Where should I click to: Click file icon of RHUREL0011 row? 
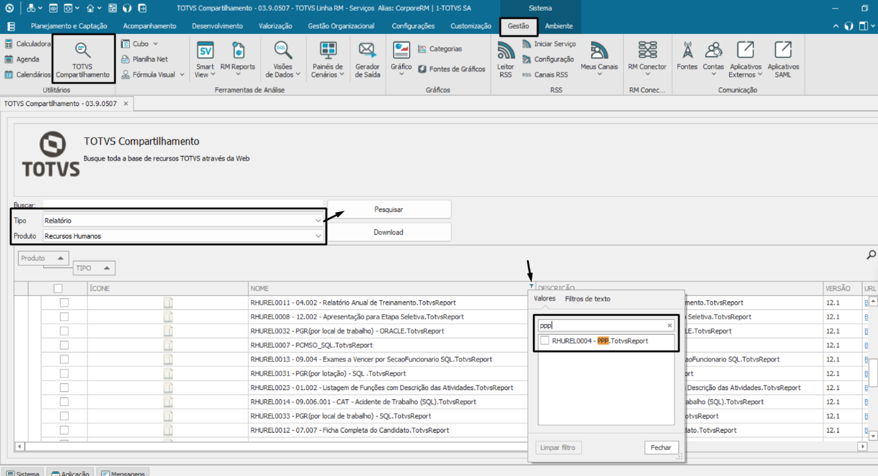[168, 303]
